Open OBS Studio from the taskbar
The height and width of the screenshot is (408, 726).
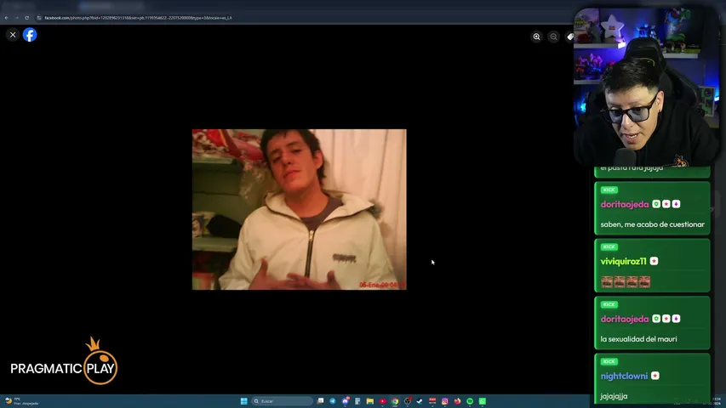(408, 401)
